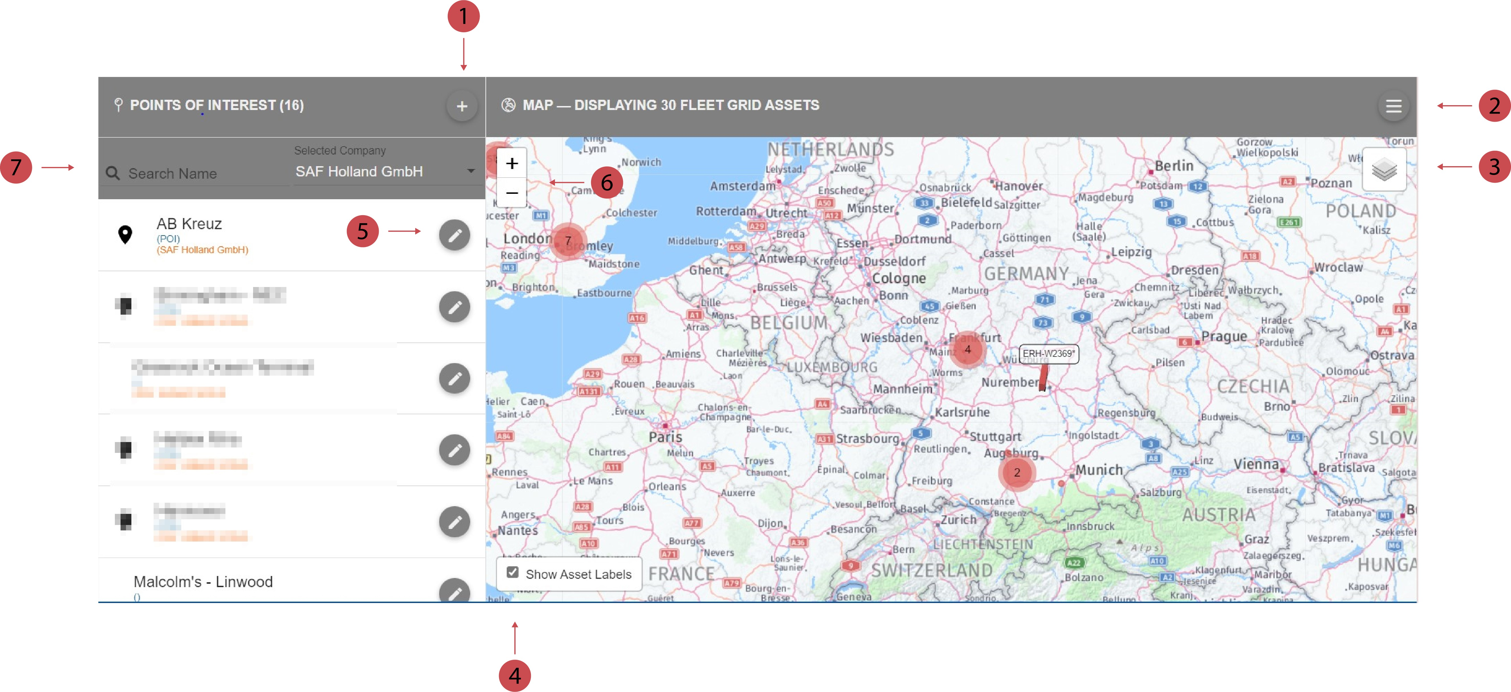
Task: Click the edit pencil on the third list row
Action: point(455,378)
